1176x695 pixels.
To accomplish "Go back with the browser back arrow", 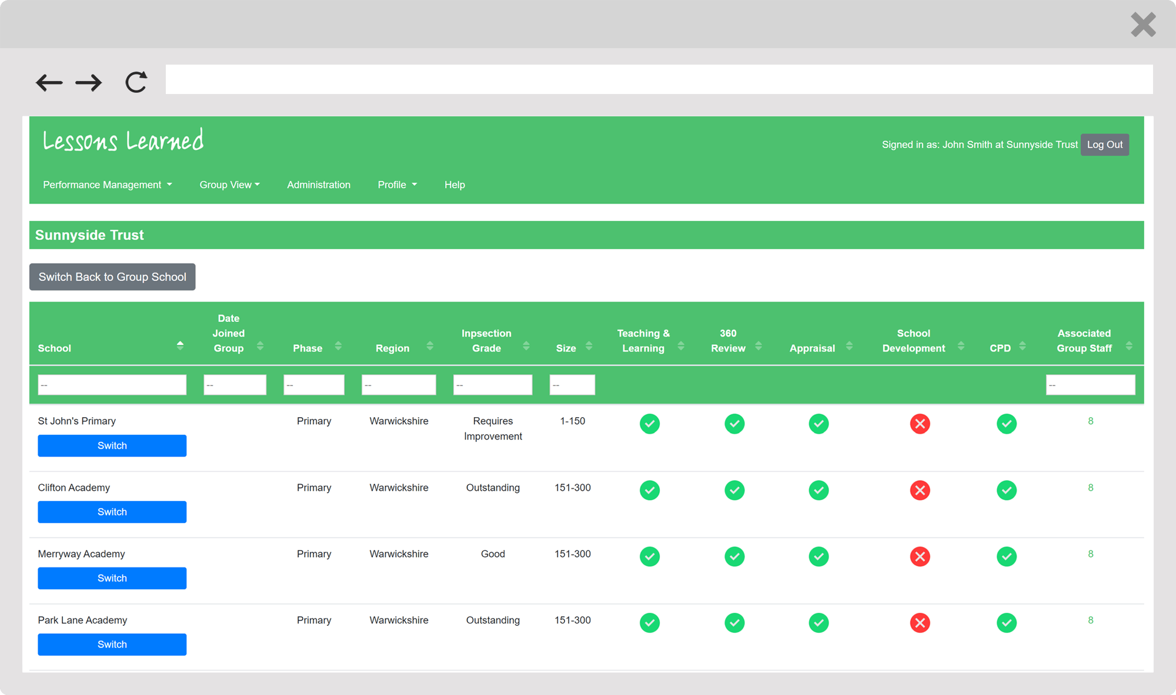I will (49, 83).
